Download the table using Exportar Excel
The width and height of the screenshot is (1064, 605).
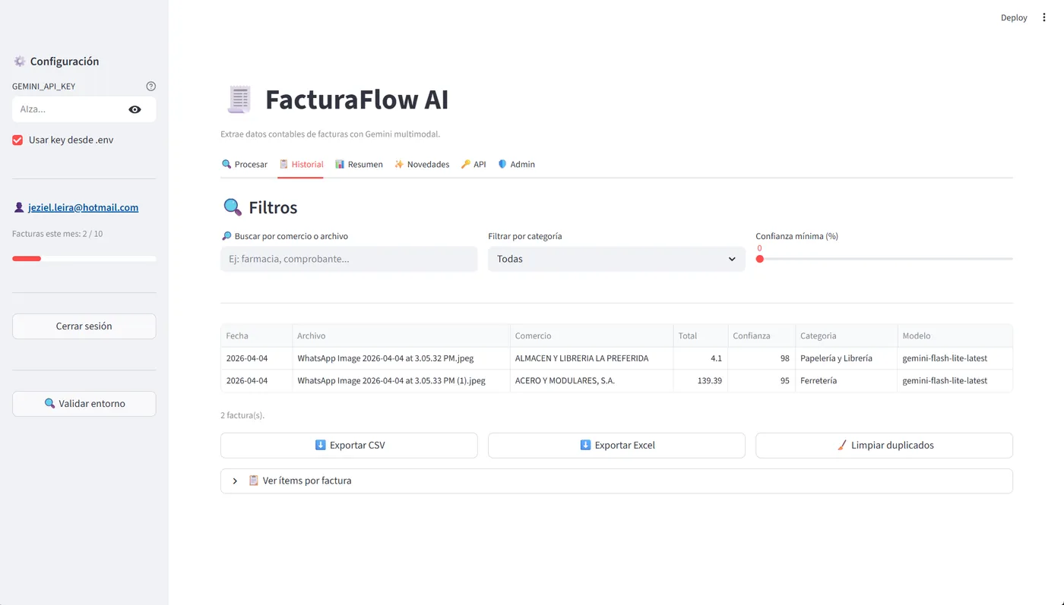click(616, 446)
